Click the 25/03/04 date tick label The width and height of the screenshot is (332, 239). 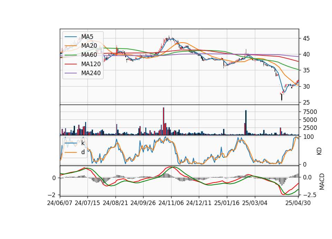[255, 203]
